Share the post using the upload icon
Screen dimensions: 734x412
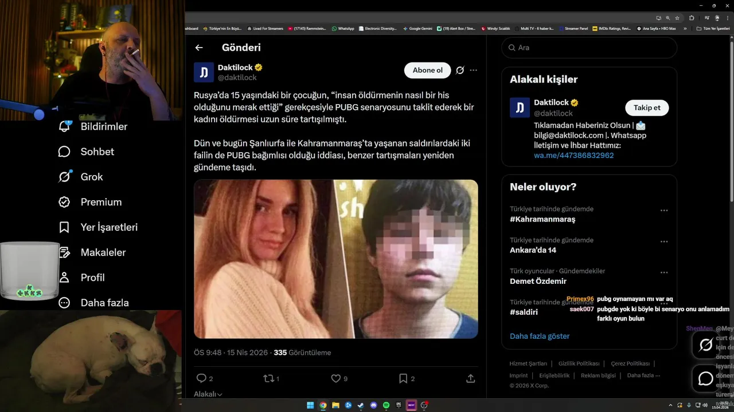(470, 378)
